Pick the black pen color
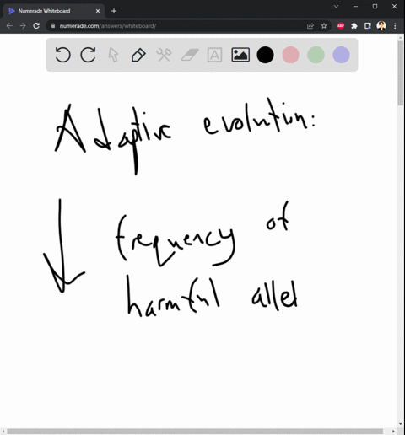This screenshot has height=435, width=405. click(265, 55)
